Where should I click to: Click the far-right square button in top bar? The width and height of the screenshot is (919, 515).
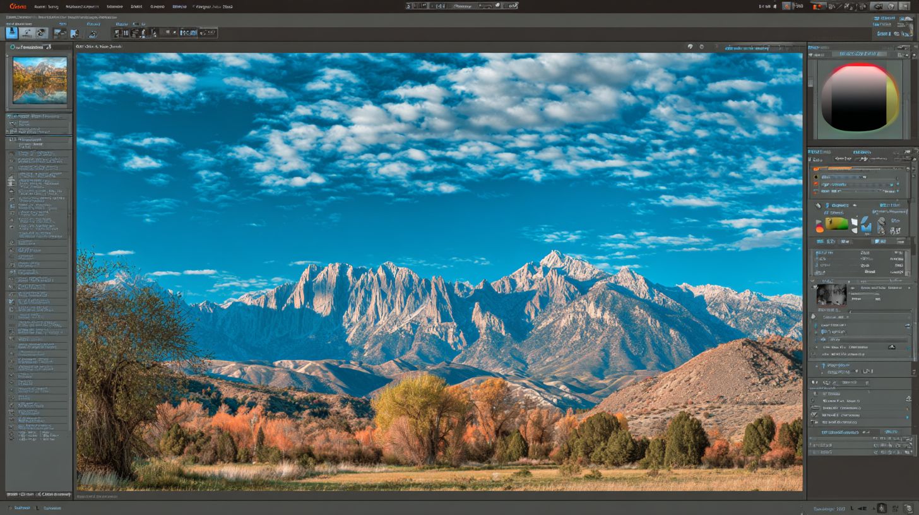[x=907, y=6]
